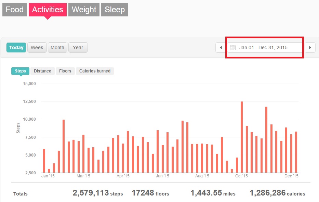
Task: Open the Sleep tab
Action: (115, 10)
